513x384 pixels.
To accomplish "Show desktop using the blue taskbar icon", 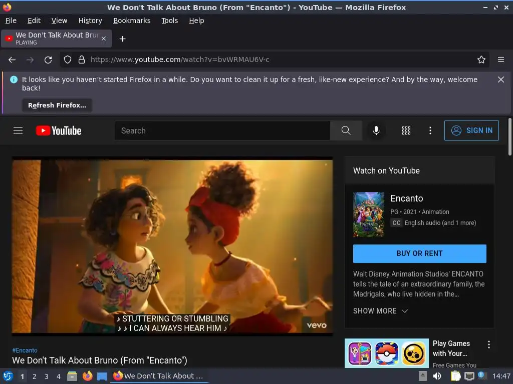I will pos(102,376).
